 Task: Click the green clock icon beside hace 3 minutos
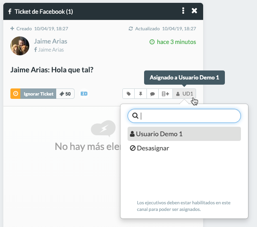pyautogui.click(x=152, y=42)
